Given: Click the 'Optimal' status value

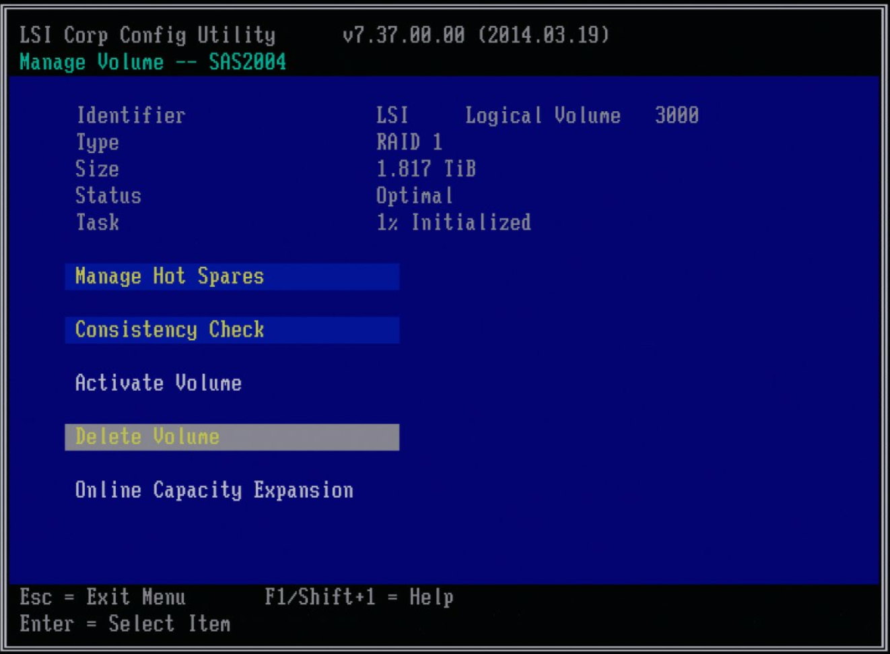Looking at the screenshot, I should pyautogui.click(x=415, y=196).
